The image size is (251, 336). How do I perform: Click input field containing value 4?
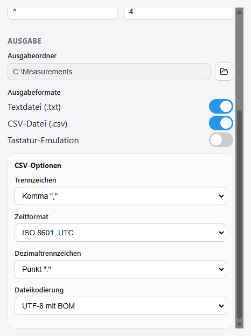click(178, 13)
